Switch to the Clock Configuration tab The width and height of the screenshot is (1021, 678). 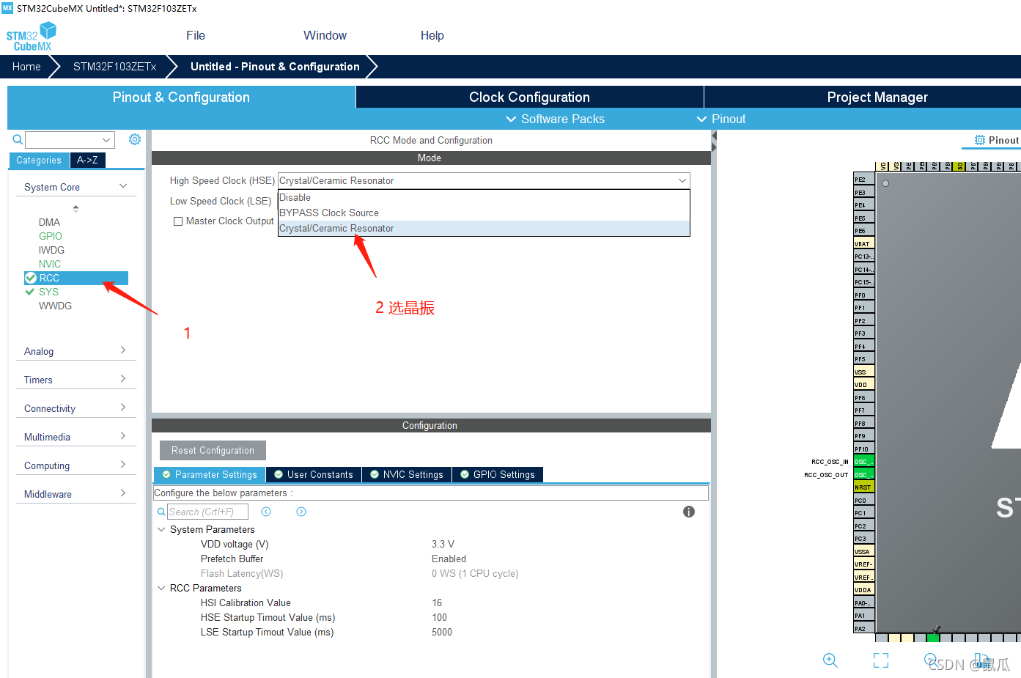click(x=529, y=97)
